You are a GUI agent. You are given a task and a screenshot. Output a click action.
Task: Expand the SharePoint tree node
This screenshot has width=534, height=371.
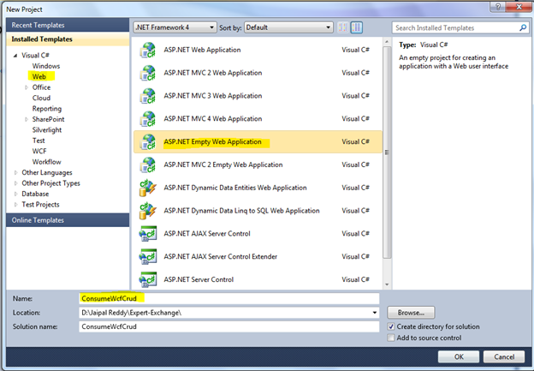point(27,119)
